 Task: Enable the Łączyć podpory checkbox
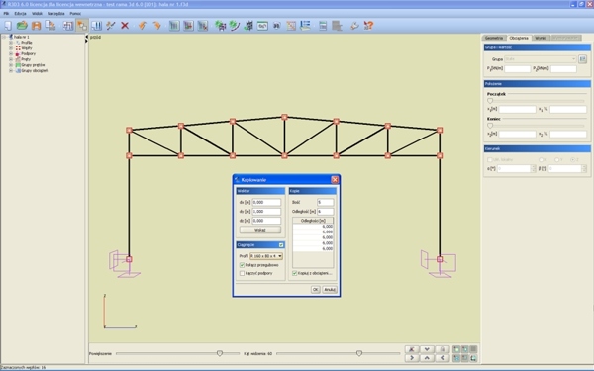[x=242, y=273]
